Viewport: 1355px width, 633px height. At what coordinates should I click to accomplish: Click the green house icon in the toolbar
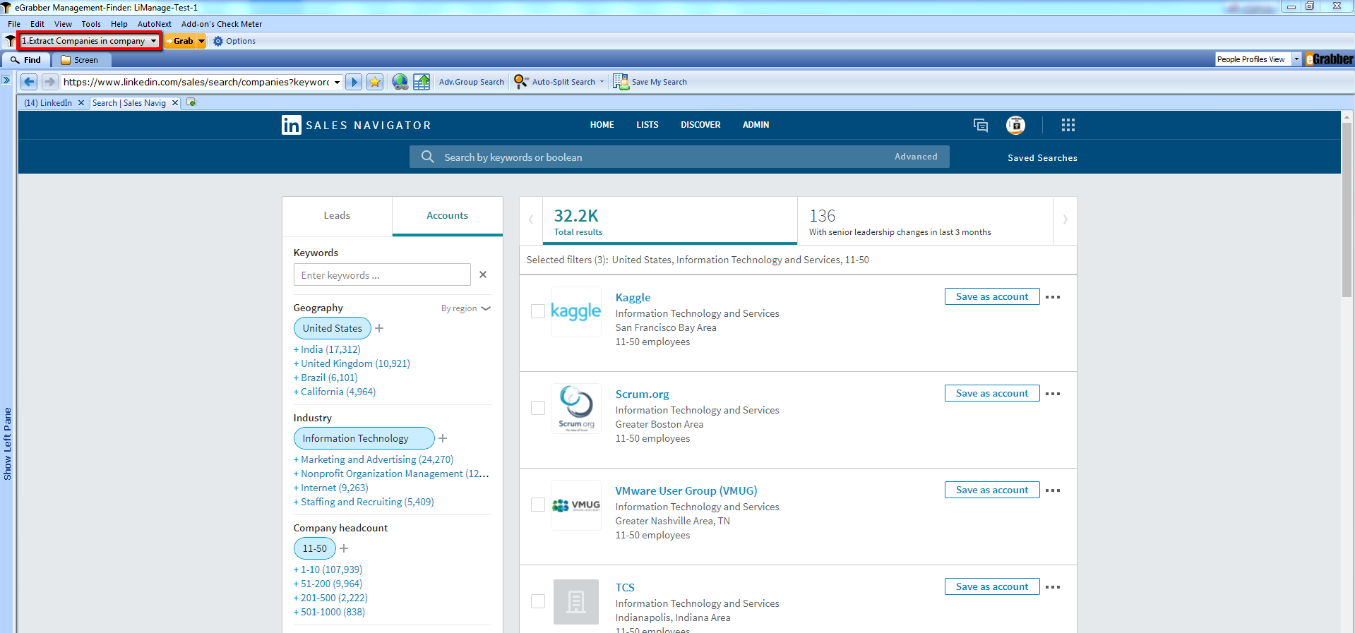(x=422, y=82)
